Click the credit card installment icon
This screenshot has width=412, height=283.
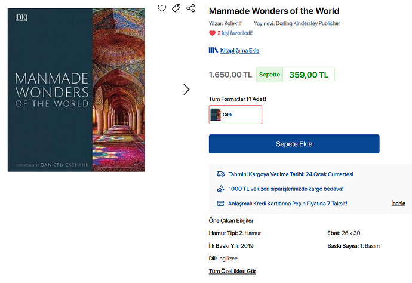[220, 204]
